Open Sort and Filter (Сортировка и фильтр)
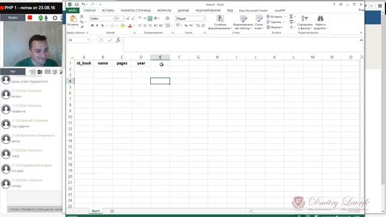The height and width of the screenshot is (217, 386). (305, 22)
